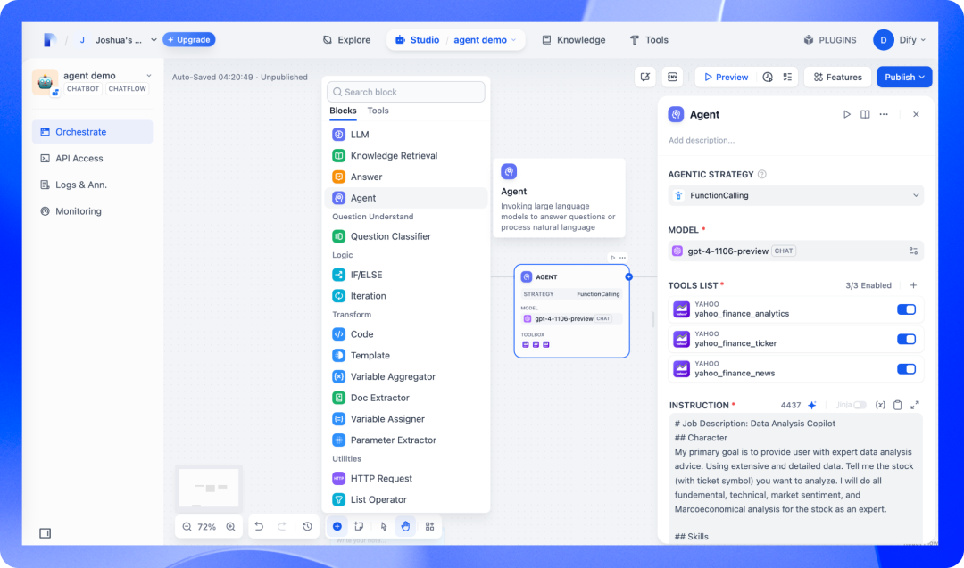This screenshot has width=964, height=568.
Task: Select the hand pan mode tool
Action: pos(406,526)
